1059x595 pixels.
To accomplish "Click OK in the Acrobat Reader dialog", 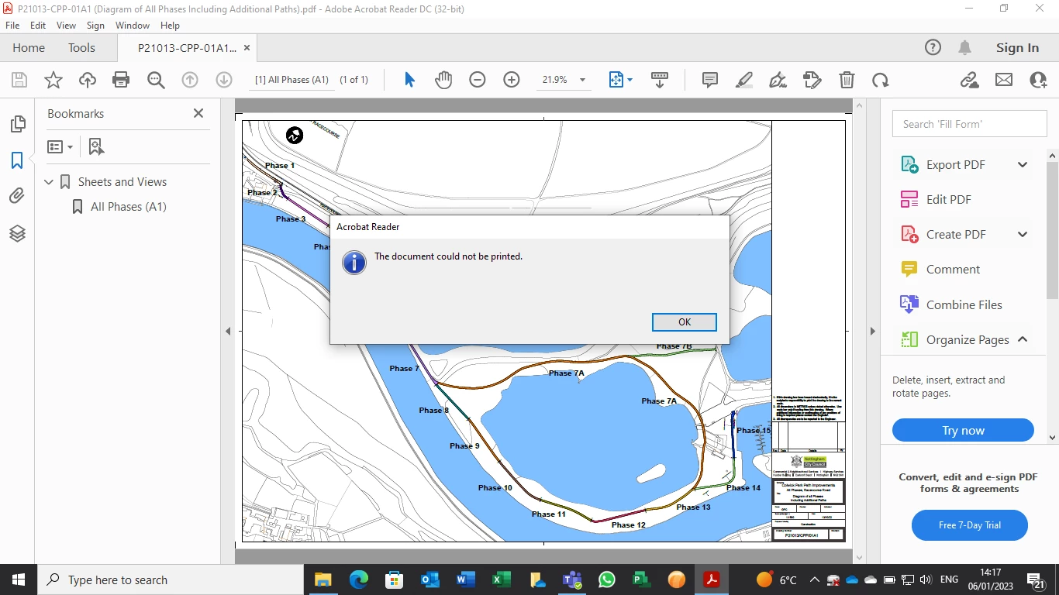I will coord(685,322).
